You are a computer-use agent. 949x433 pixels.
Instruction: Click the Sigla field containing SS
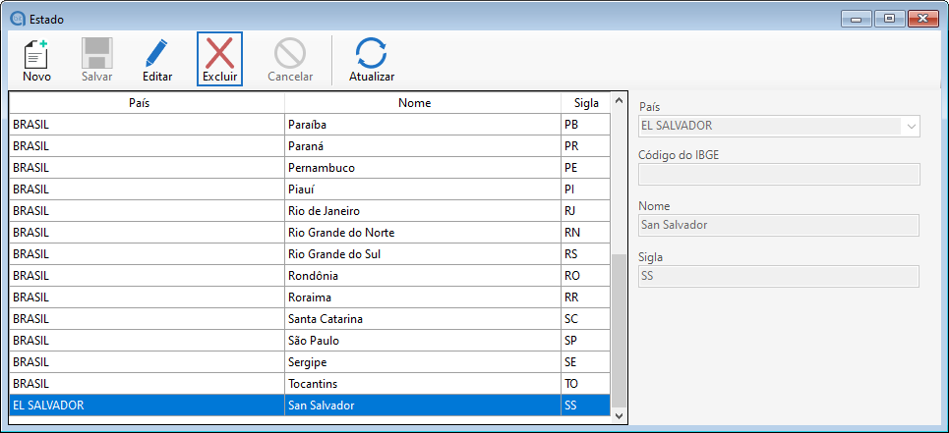click(x=779, y=276)
